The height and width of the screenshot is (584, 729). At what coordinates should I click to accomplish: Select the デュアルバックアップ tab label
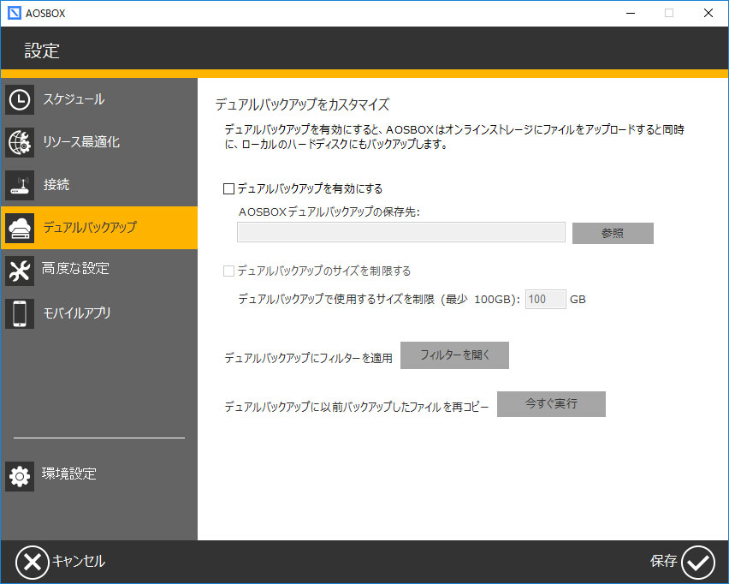coord(90,227)
